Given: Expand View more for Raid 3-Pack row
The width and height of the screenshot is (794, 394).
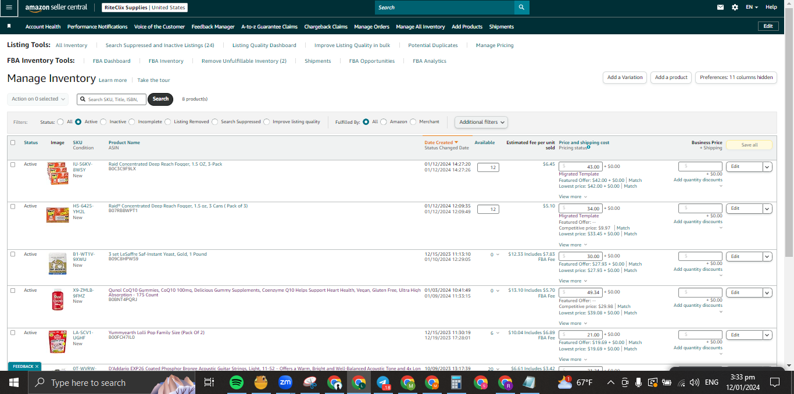Looking at the screenshot, I should [573, 196].
